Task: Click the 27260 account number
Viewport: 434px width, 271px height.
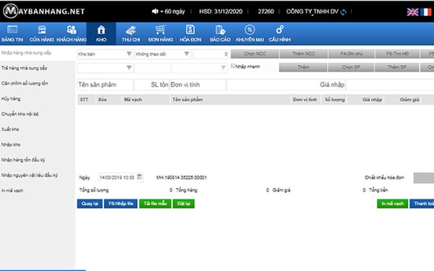Action: click(265, 12)
